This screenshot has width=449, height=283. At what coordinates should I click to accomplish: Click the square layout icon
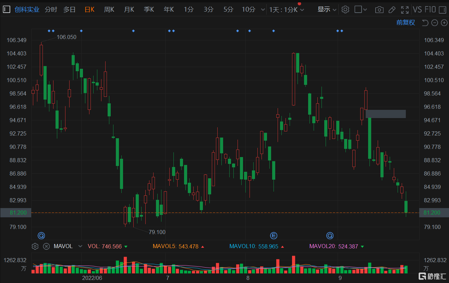click(x=358, y=9)
